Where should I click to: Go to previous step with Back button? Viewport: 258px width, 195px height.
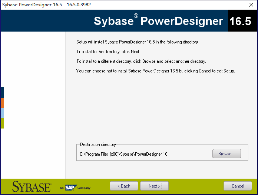pos(124,186)
